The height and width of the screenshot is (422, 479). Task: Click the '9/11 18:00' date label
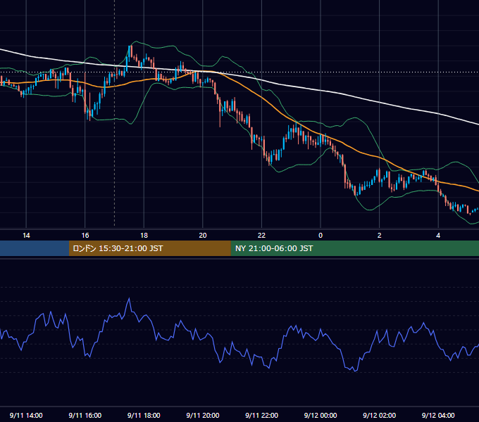tap(144, 415)
